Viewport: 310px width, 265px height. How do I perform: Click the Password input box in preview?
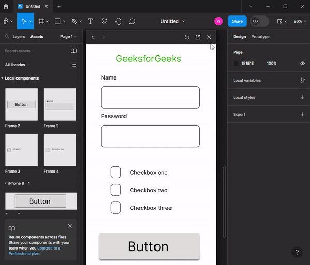tap(150, 136)
